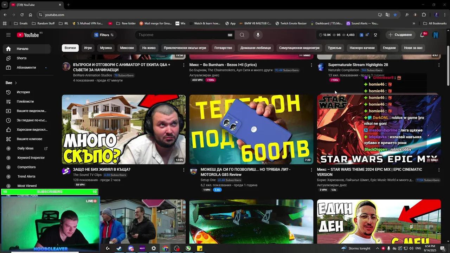Open options for Star Wars Epic Mix
This screenshot has height=253, width=450.
pos(439,170)
